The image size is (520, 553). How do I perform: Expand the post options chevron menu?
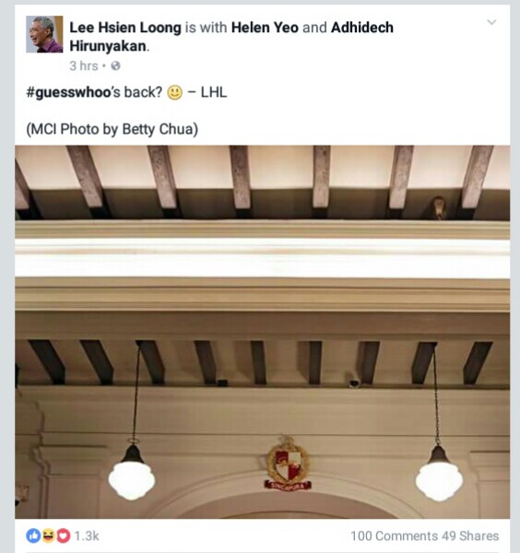pyautogui.click(x=491, y=22)
